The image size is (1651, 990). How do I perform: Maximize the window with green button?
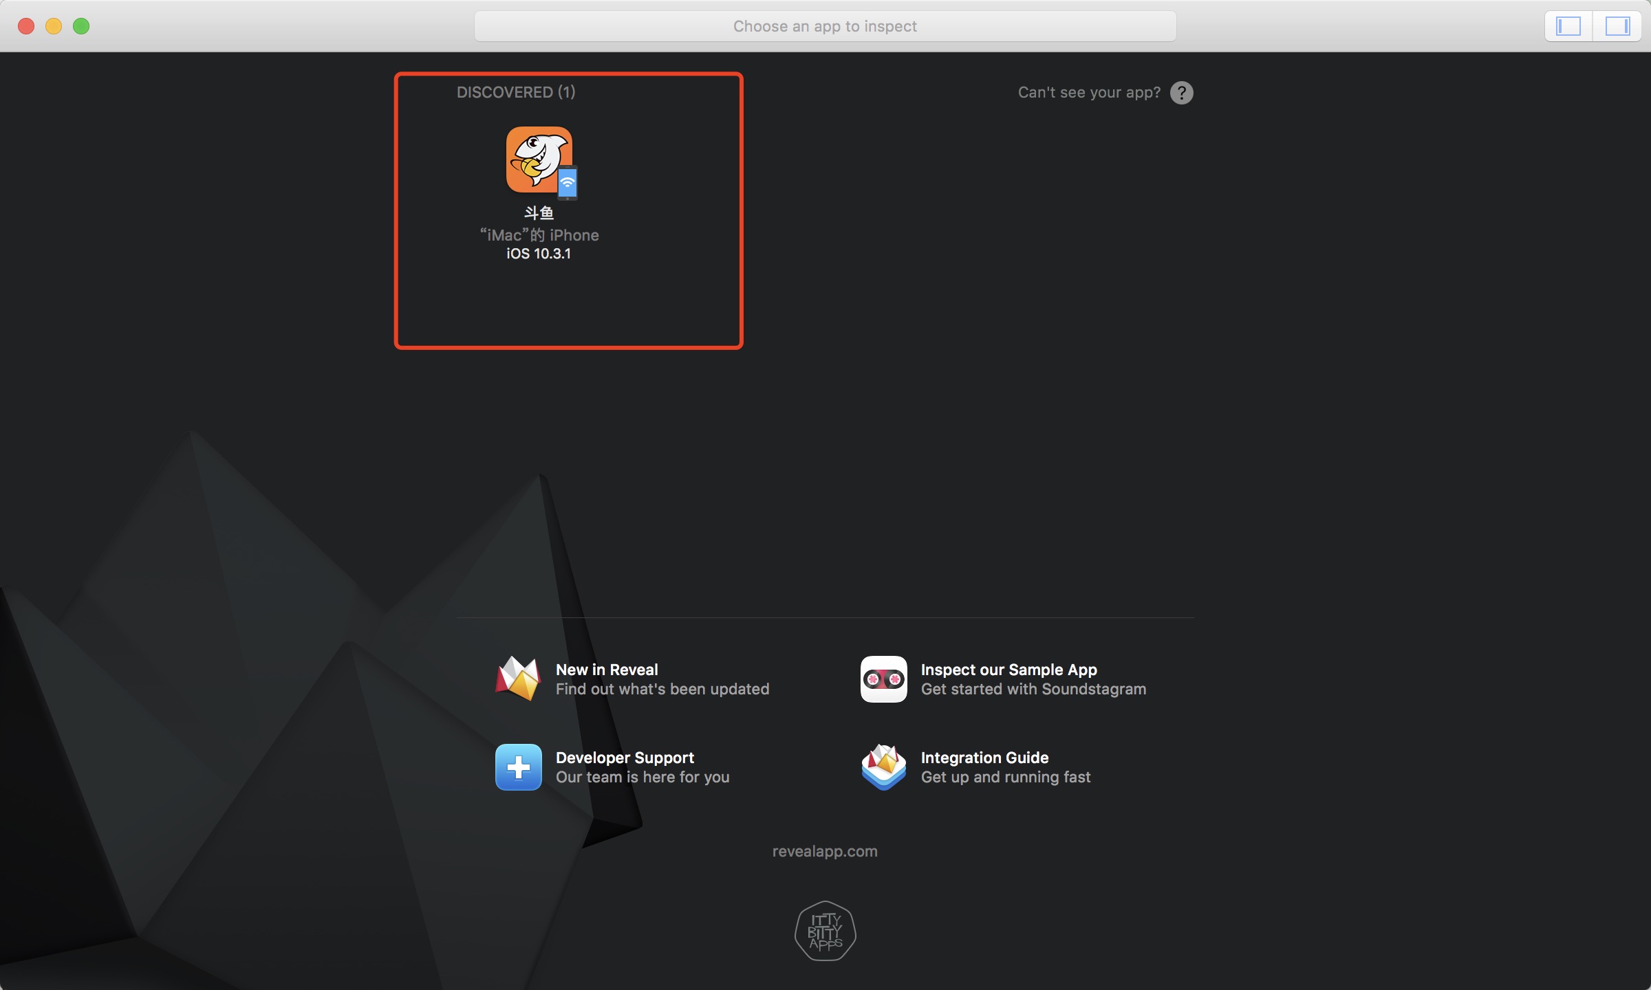81,26
